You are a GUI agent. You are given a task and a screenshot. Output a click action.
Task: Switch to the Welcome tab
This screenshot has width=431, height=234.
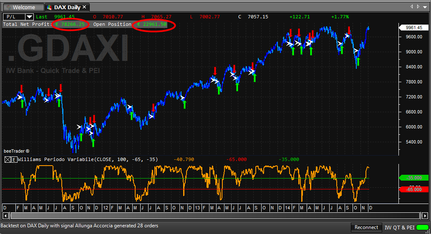[x=23, y=8]
